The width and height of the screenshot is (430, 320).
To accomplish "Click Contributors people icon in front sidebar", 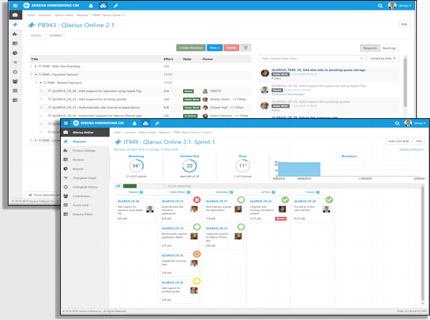I will tap(66, 196).
